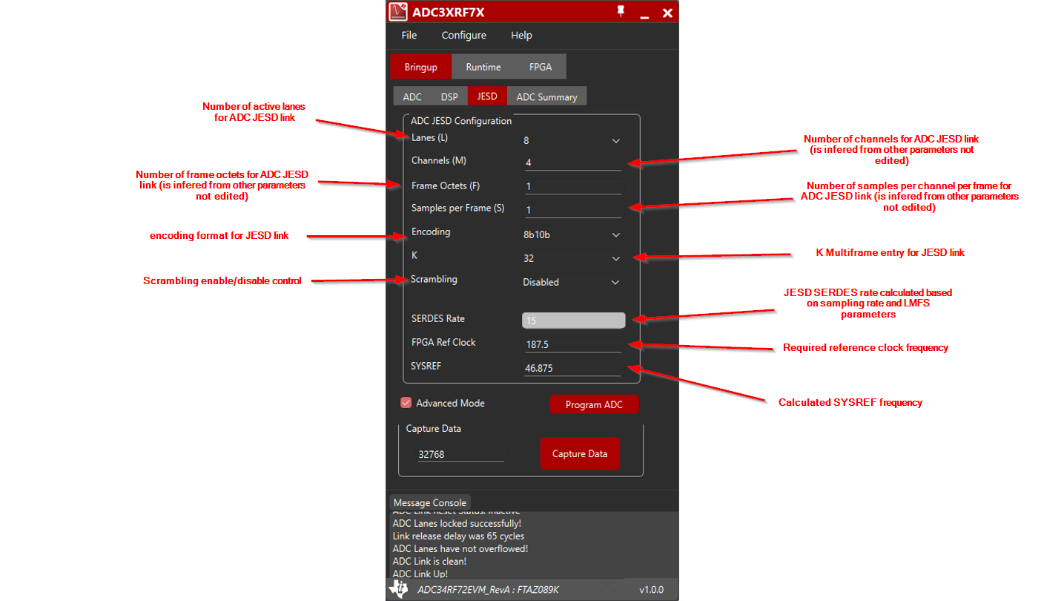Uncheck the Advanced Mode checkbox
1064x601 pixels.
tap(406, 403)
